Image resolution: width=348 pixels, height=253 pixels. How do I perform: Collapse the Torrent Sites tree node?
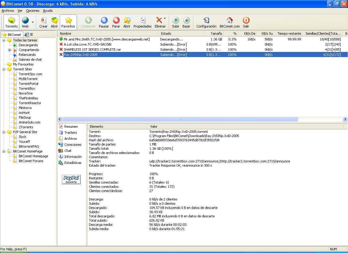(4, 69)
